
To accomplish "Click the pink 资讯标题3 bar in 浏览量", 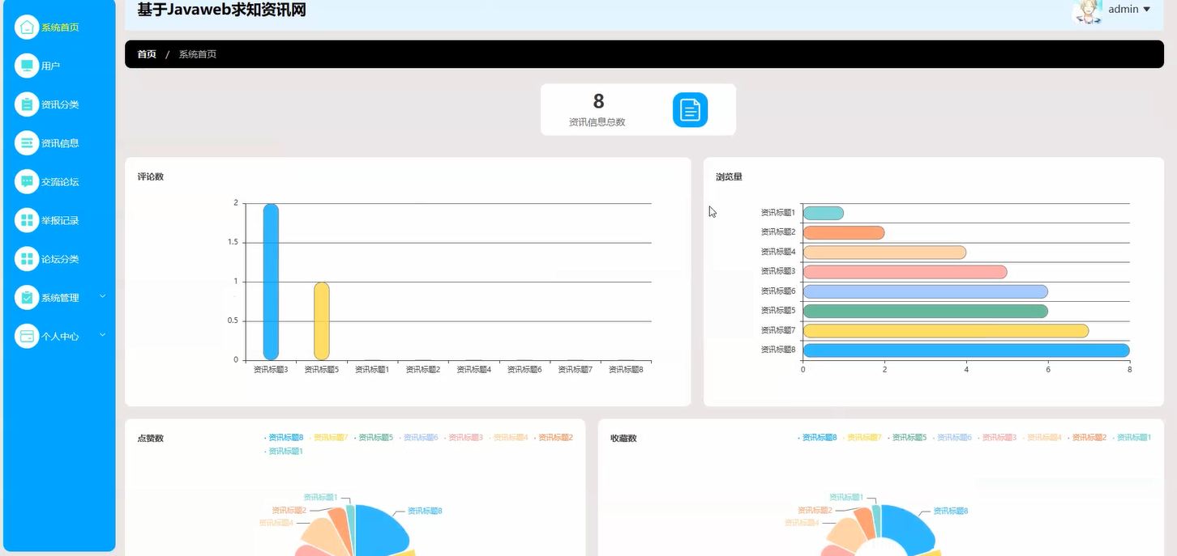I will 905,272.
